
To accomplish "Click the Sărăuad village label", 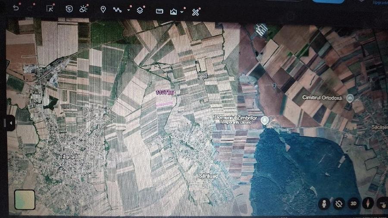I will pos(208,176).
